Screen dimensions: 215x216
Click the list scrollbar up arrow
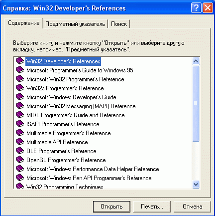click(x=196, y=61)
